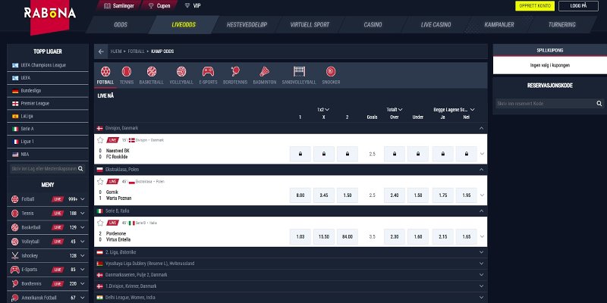The image size is (607, 303).
Task: Select the Bordtennis paddle icon
Action: 235,71
